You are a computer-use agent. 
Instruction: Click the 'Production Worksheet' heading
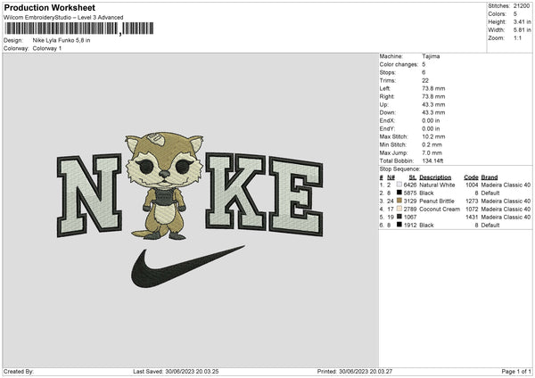(49, 7)
